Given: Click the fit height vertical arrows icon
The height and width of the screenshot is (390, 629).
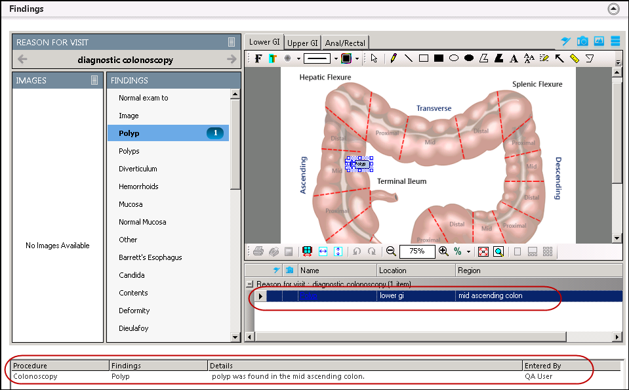Looking at the screenshot, I should tap(338, 251).
